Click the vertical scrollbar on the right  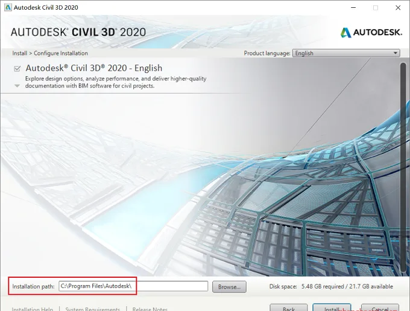coord(403,167)
